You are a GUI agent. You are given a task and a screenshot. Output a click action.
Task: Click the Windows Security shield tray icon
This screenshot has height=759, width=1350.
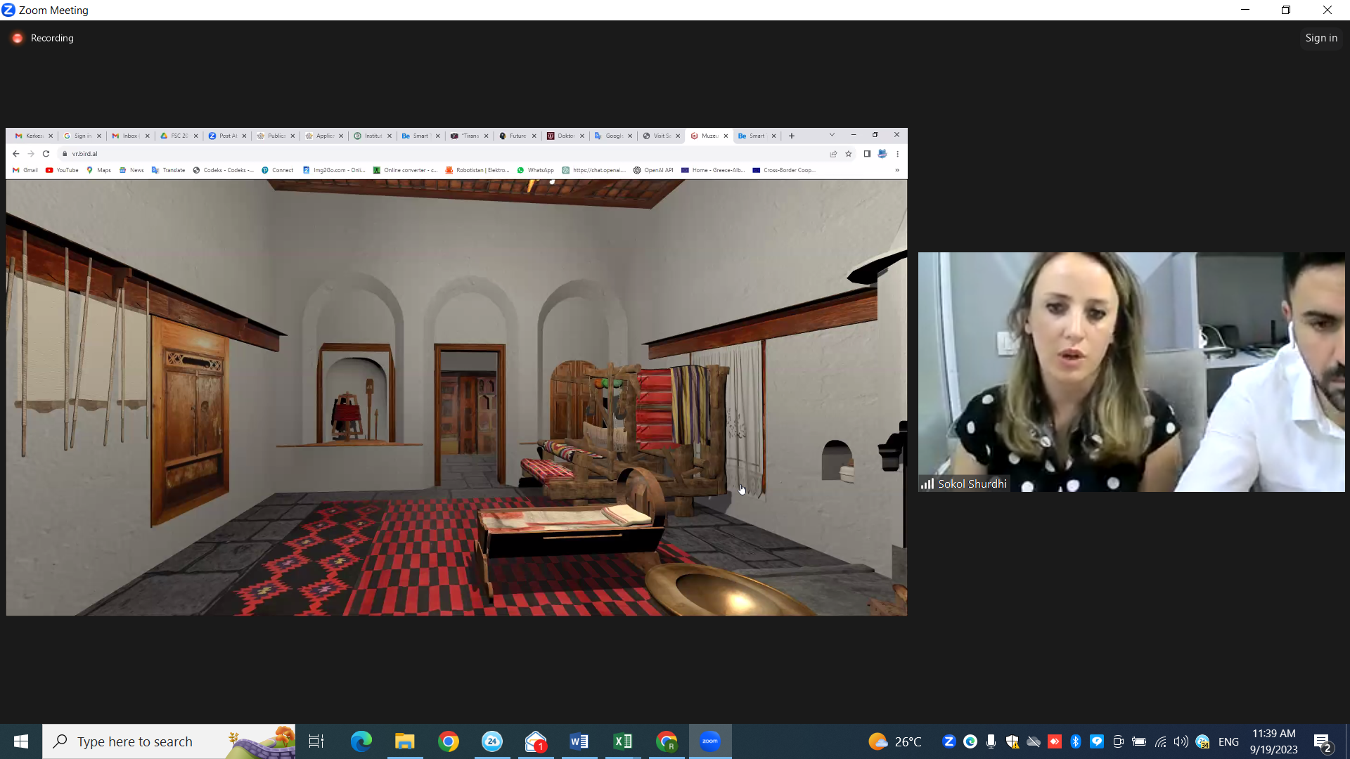tap(1012, 741)
